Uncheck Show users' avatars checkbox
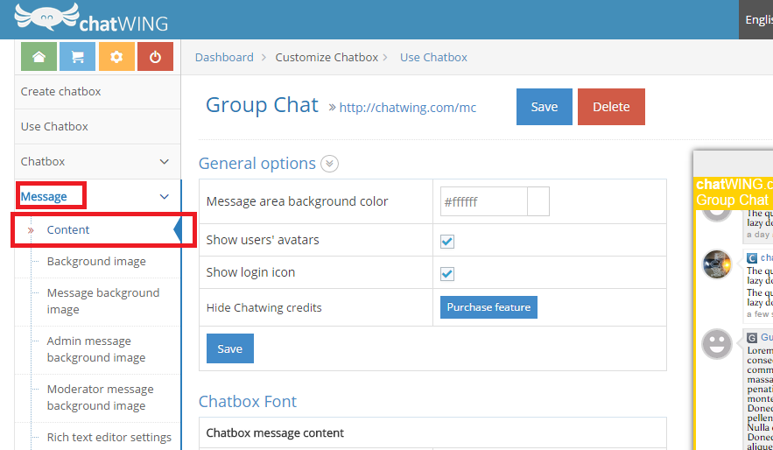 click(447, 242)
